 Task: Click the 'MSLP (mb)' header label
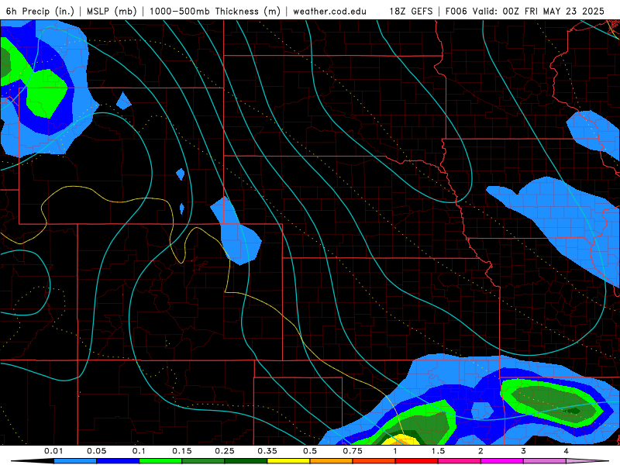click(x=112, y=12)
